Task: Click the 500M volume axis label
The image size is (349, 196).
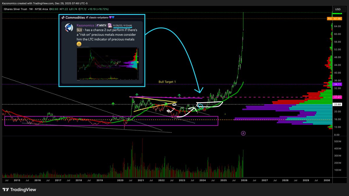Action: (338, 142)
